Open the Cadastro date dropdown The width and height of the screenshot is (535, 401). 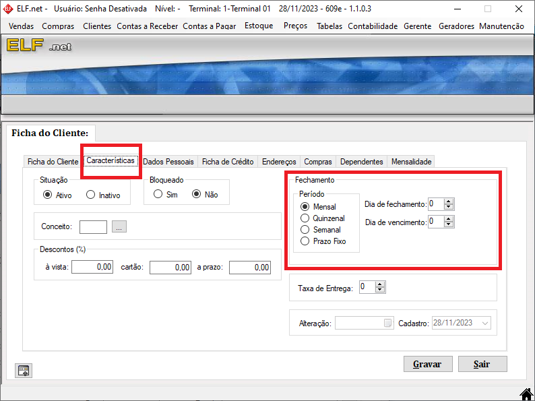(x=485, y=323)
